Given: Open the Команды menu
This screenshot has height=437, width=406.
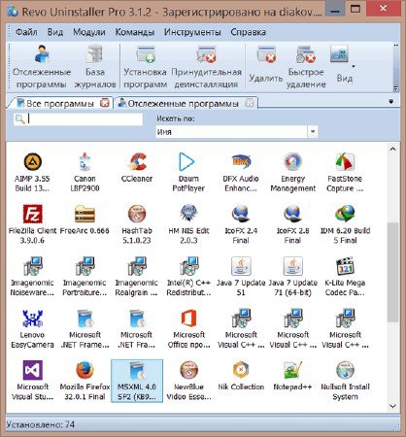Looking at the screenshot, I should point(135,32).
